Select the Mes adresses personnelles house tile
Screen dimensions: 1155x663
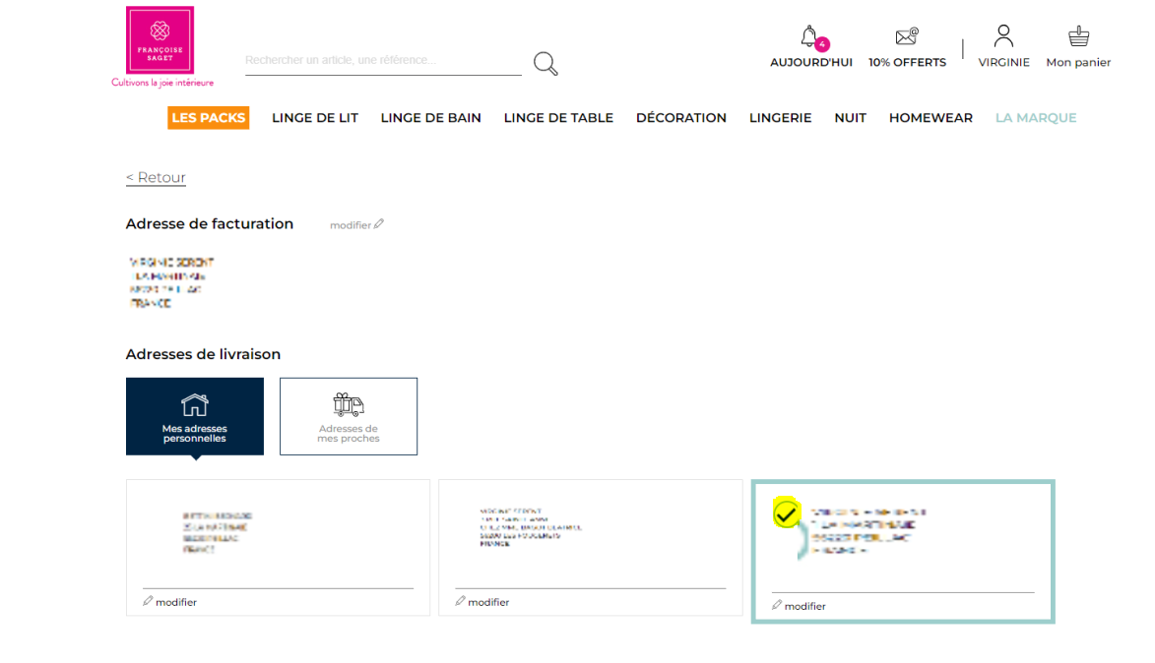click(194, 416)
